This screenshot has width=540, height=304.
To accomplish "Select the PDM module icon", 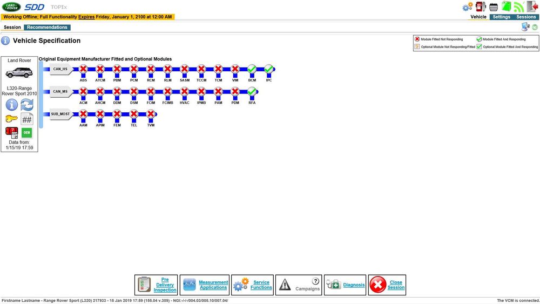I will [235, 91].
